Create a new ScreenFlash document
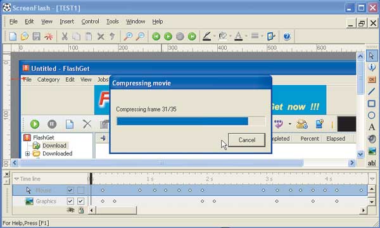This screenshot has height=228, width=380. click(13, 37)
